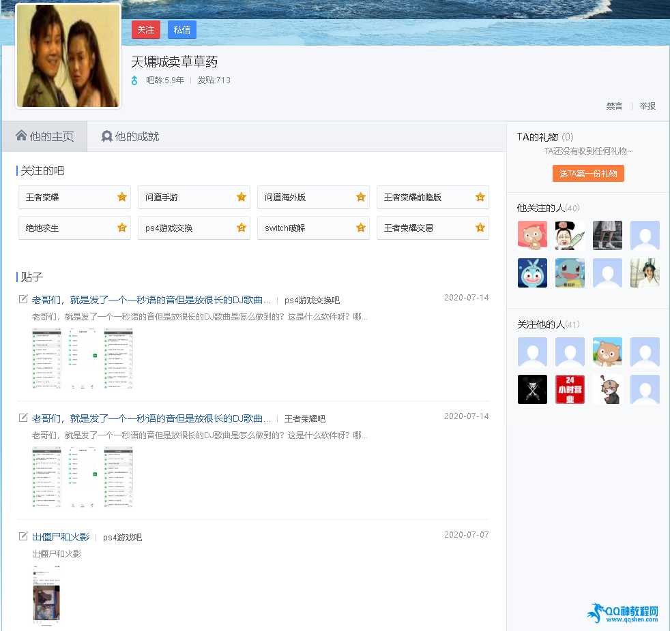Screen dimensions: 670x631
Task: Open third screenshot thumbnail in 王者荣耀吧 post
Action: 118,477
